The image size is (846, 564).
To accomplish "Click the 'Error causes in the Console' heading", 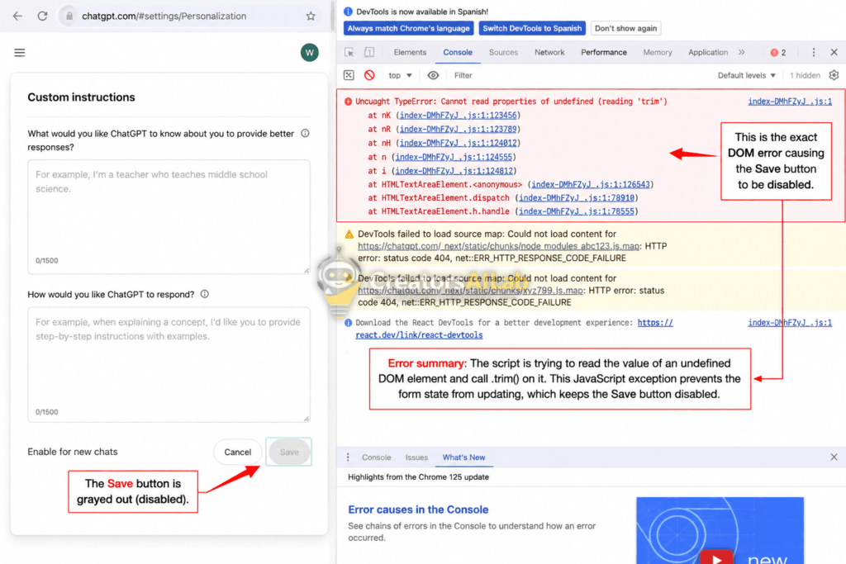I will [418, 509].
